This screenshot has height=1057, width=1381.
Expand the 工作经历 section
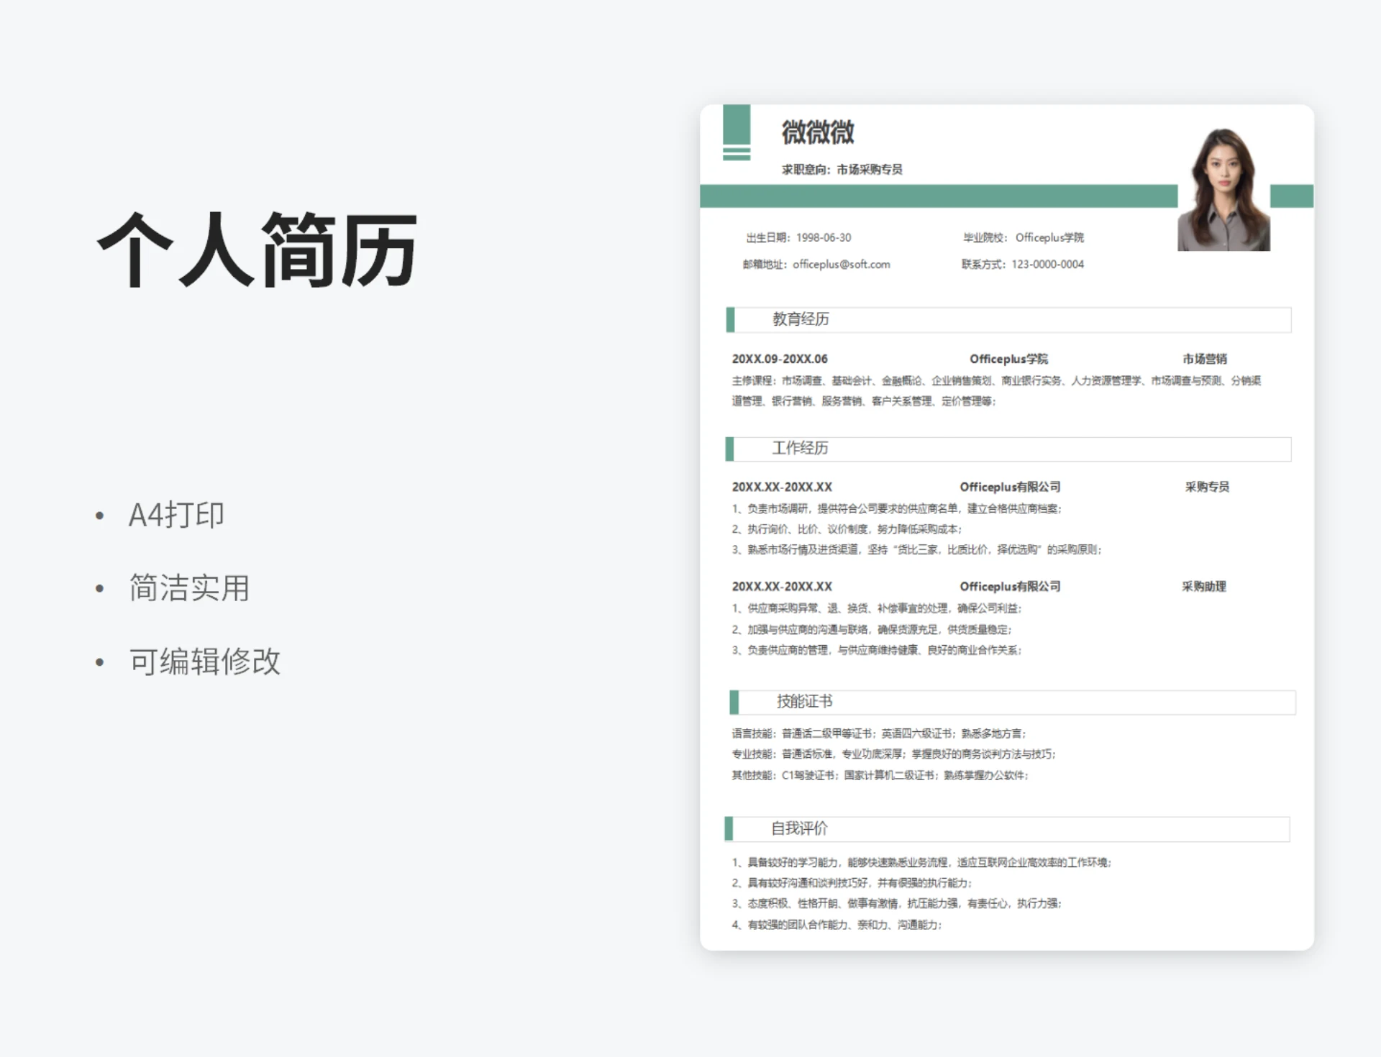801,449
